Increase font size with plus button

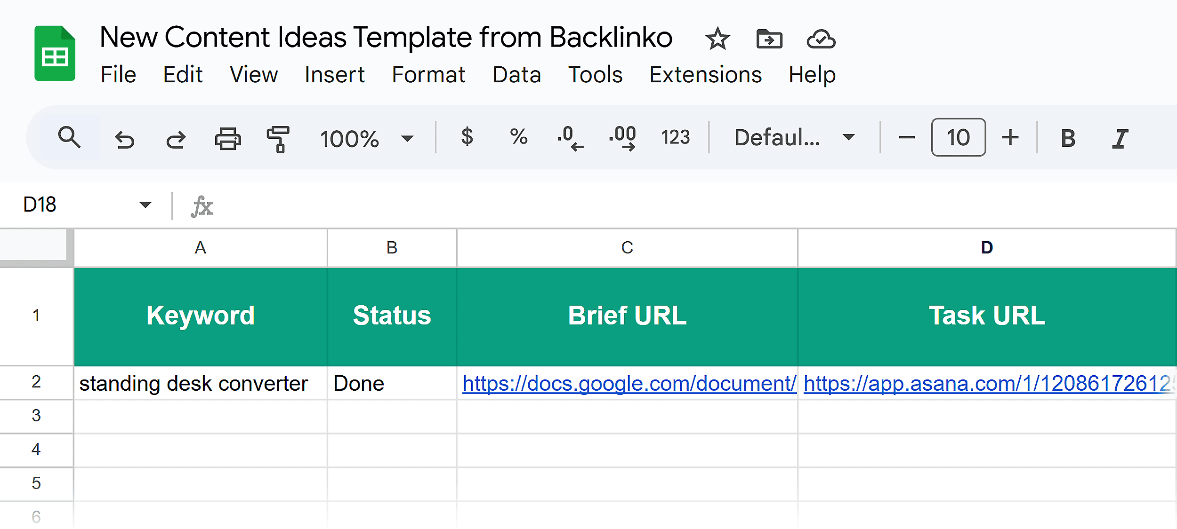click(1010, 138)
